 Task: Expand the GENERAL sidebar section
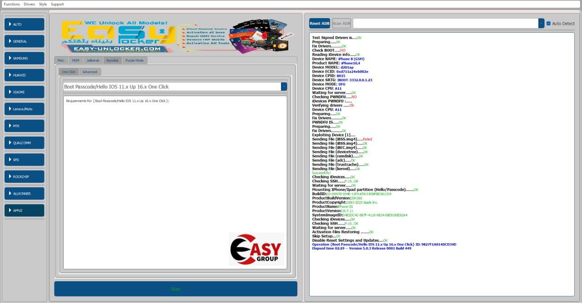point(25,41)
